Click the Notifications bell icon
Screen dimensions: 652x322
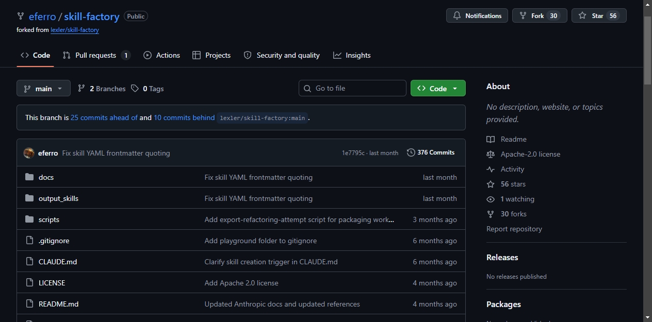(457, 16)
